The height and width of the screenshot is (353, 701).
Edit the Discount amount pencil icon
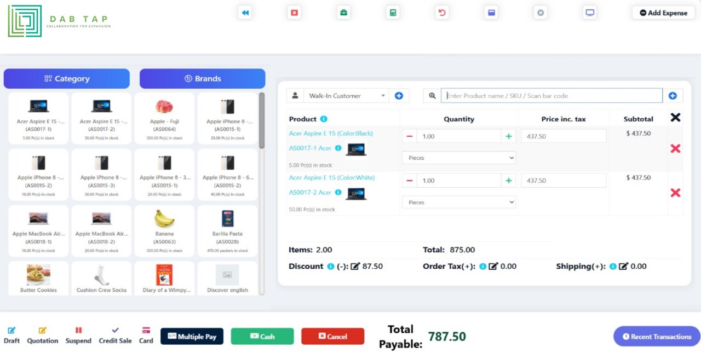point(355,267)
